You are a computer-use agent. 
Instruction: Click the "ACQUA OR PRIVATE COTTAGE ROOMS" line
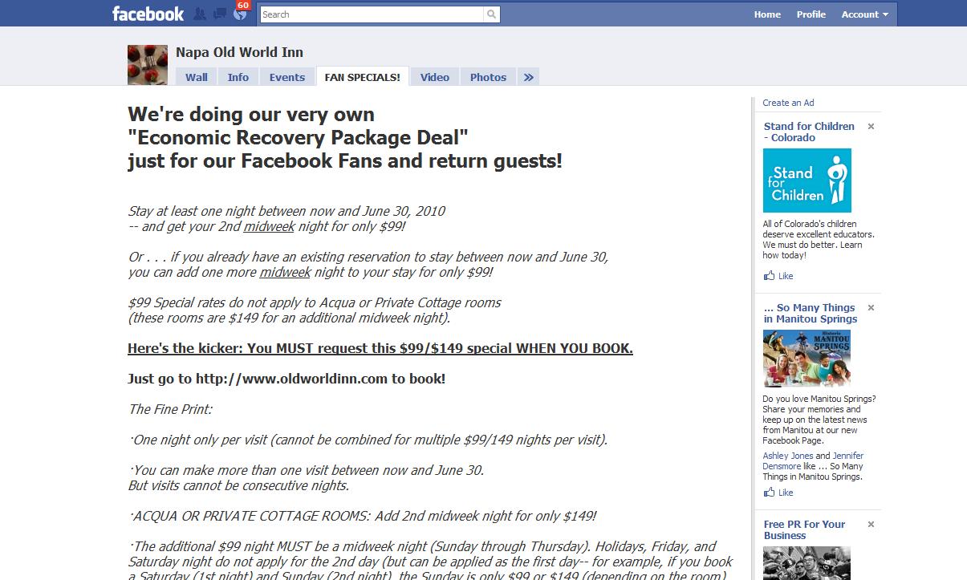pyautogui.click(x=363, y=516)
